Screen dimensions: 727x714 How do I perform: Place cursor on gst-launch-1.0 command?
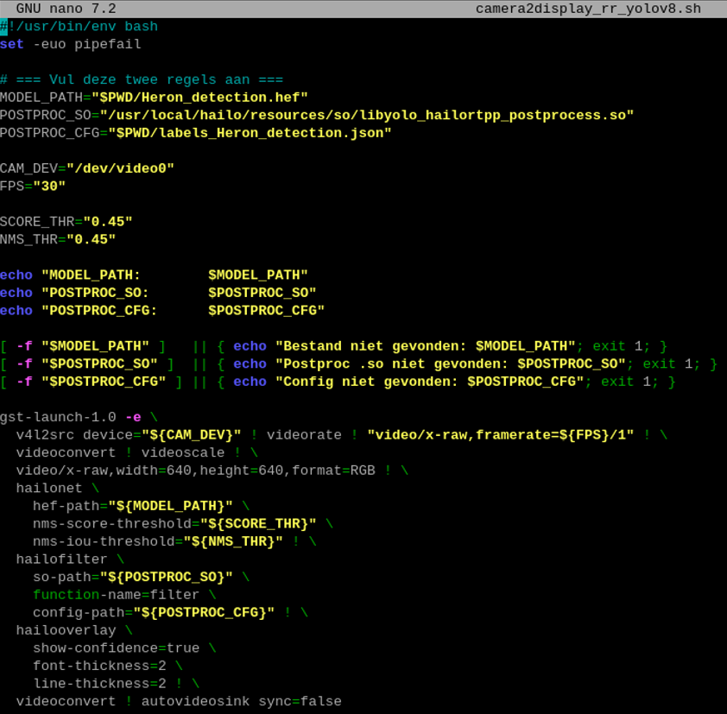pos(58,417)
